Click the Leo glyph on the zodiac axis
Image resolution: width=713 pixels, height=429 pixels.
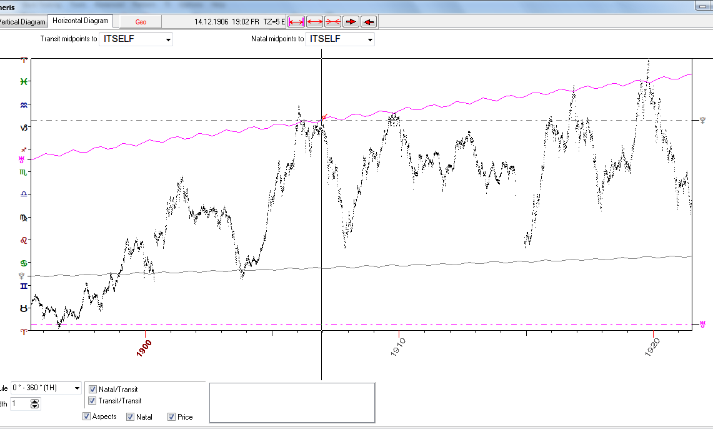coord(24,240)
